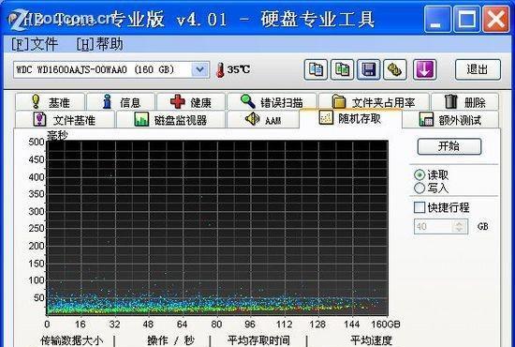Click the 传输数据大小 column header
Image resolution: width=515 pixels, height=347 pixels.
point(71,340)
